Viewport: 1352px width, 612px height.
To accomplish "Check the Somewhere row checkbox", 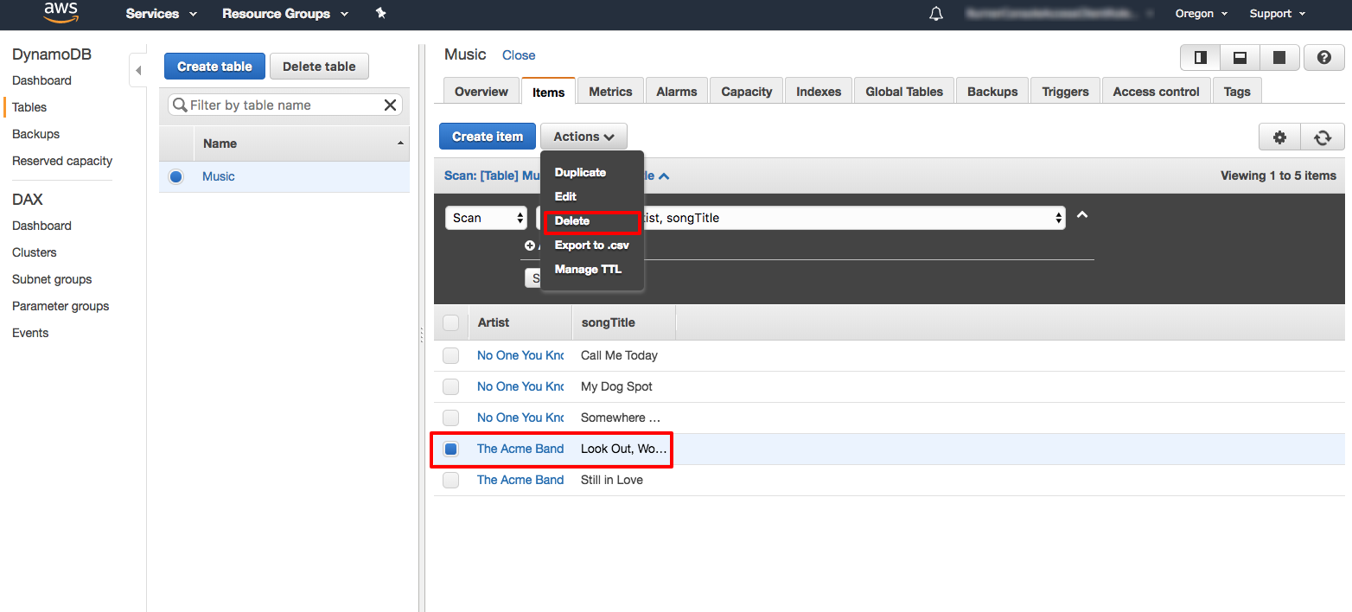I will pyautogui.click(x=451, y=418).
